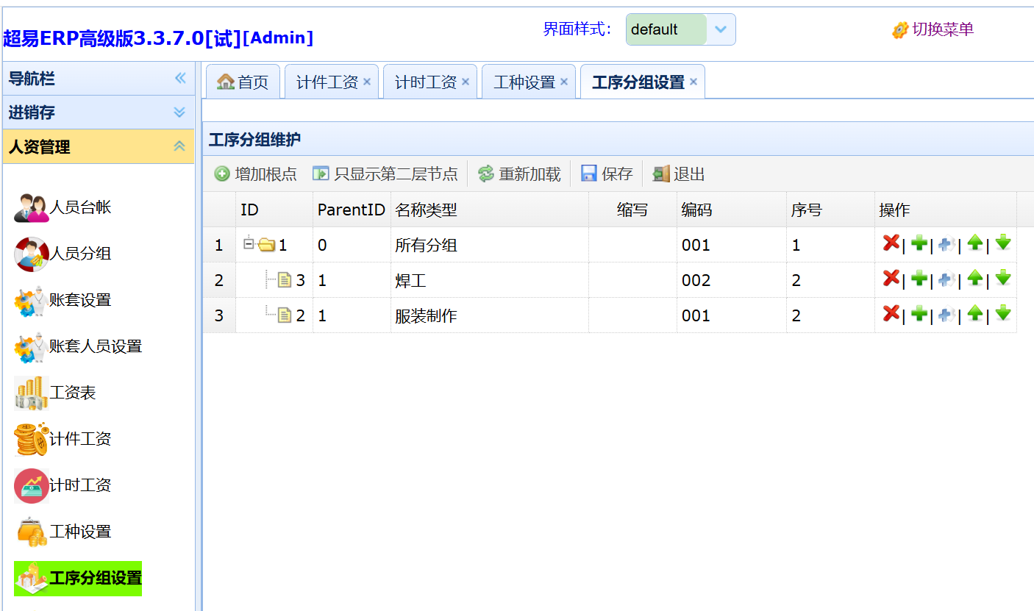Click green plus icon in 所有分组 row
The width and height of the screenshot is (1034, 611).
click(919, 243)
